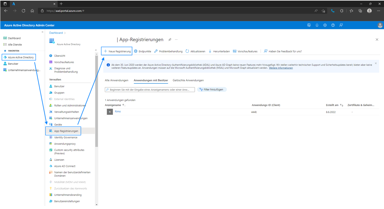Click Endpunkte toolbar button
This screenshot has width=384, height=209.
[142, 52]
